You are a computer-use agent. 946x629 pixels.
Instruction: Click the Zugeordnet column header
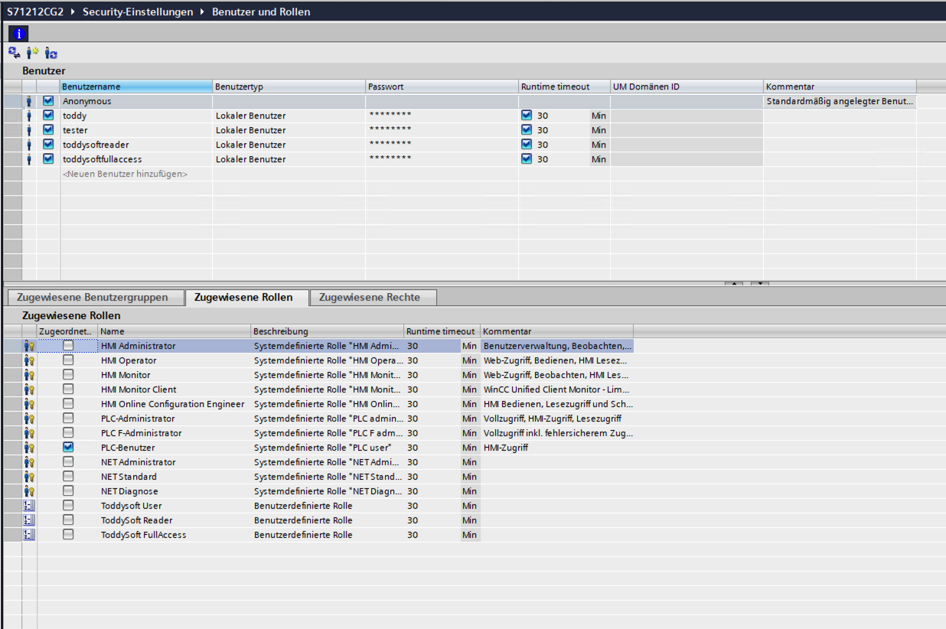(x=67, y=331)
